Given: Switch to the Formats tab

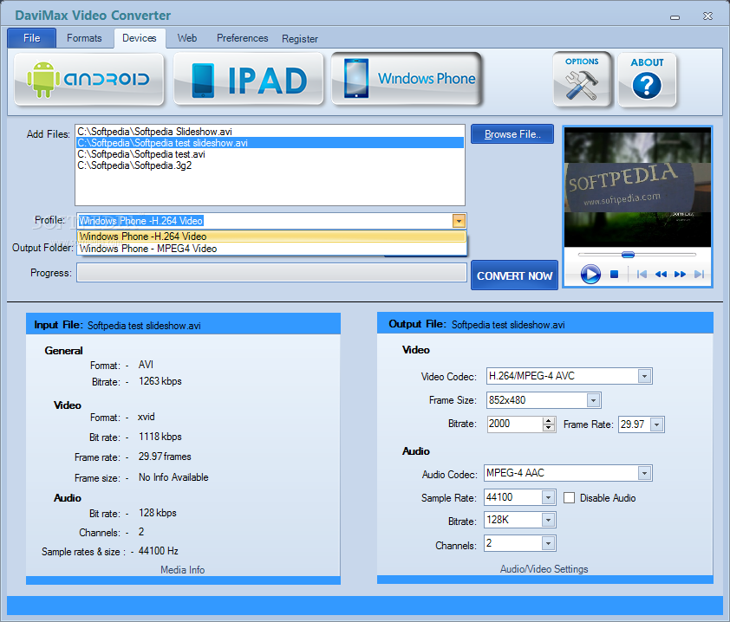Looking at the screenshot, I should (84, 38).
